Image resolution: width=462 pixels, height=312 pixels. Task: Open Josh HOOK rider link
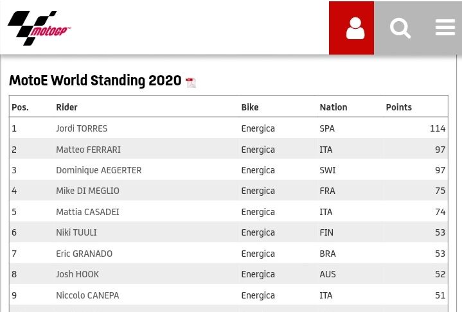(77, 274)
